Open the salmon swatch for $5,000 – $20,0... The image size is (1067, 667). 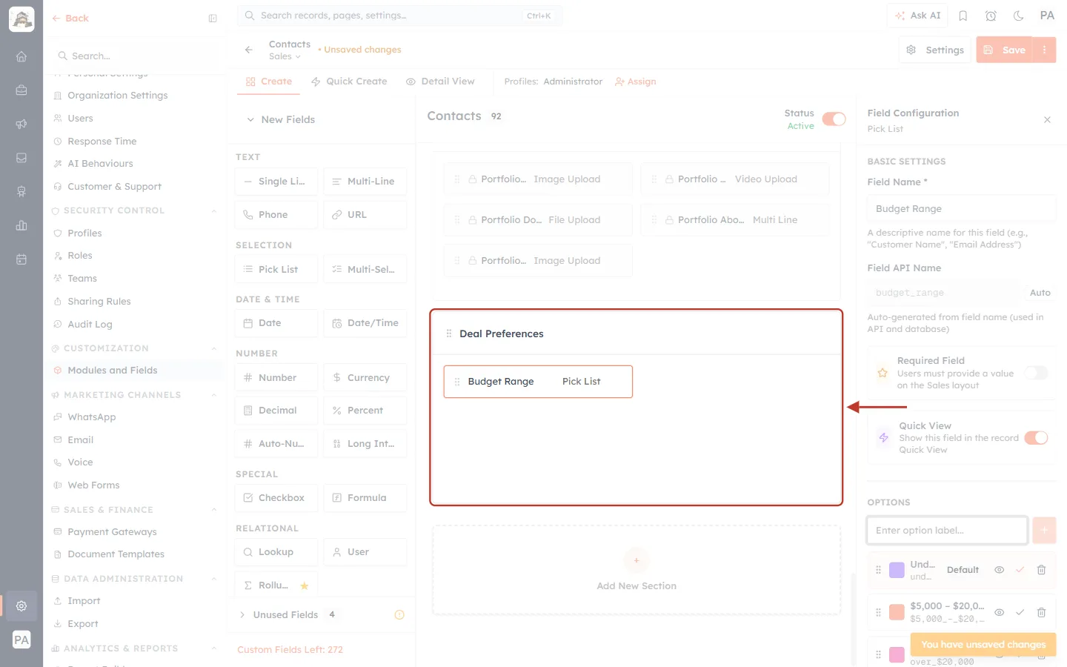[x=897, y=612]
